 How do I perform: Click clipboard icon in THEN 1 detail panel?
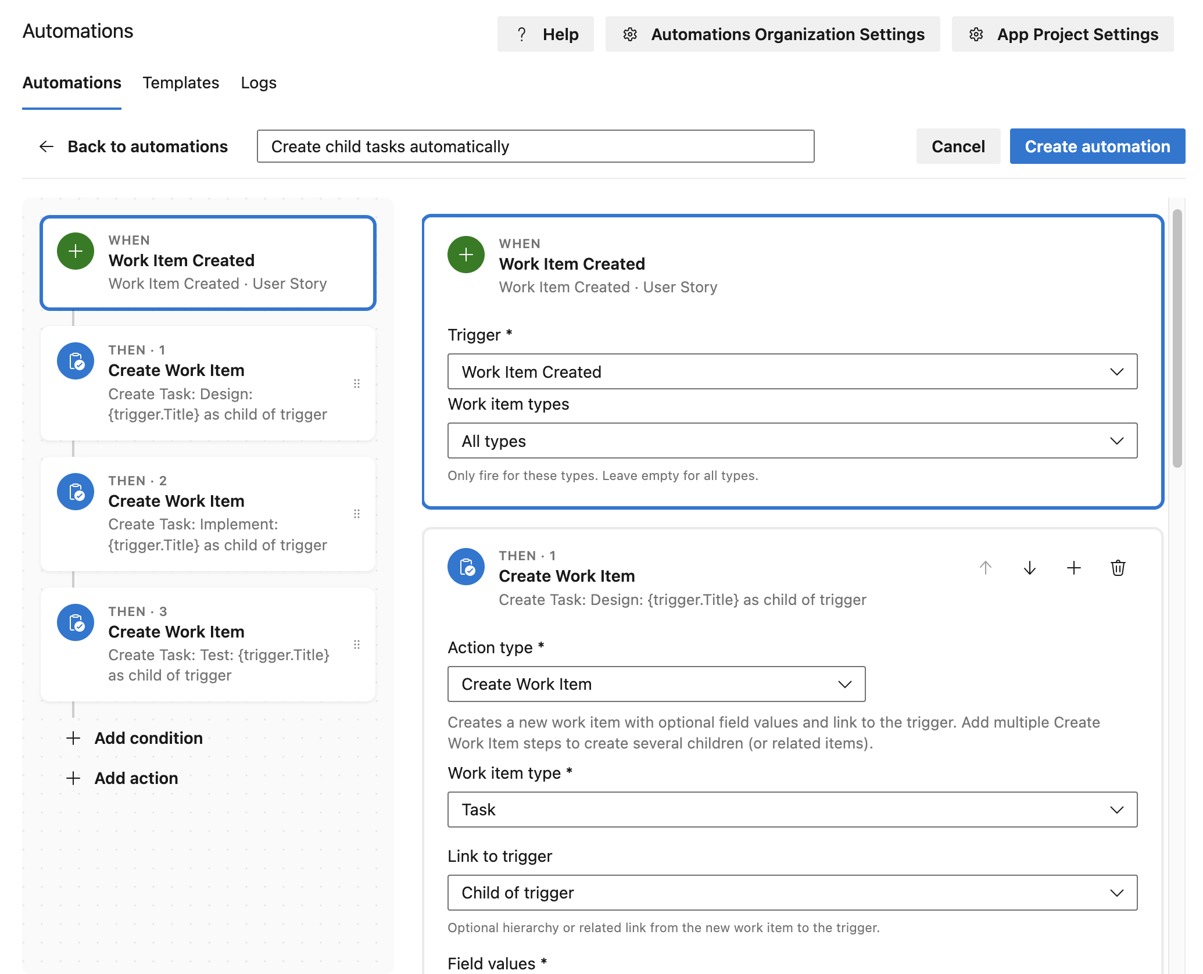(x=466, y=567)
